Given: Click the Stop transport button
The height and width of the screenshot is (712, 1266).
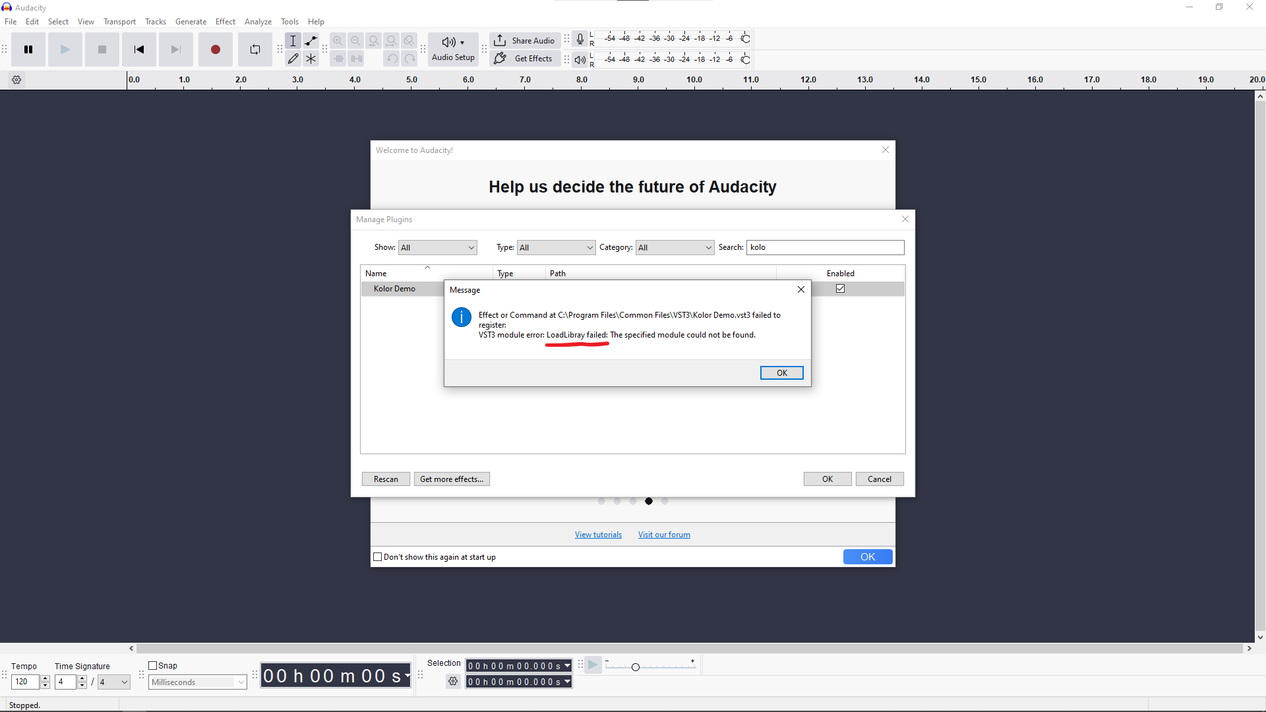Looking at the screenshot, I should (x=102, y=49).
